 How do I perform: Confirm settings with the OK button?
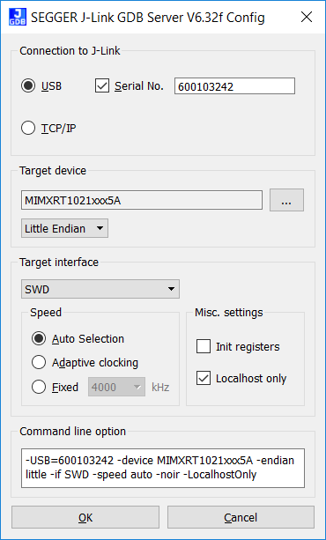pyautogui.click(x=85, y=517)
